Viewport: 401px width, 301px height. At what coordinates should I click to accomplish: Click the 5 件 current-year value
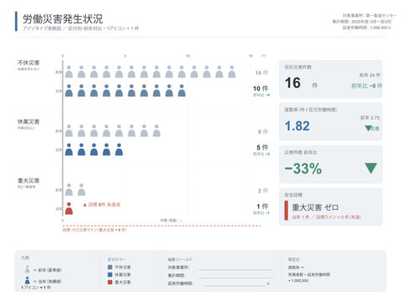click(x=262, y=147)
